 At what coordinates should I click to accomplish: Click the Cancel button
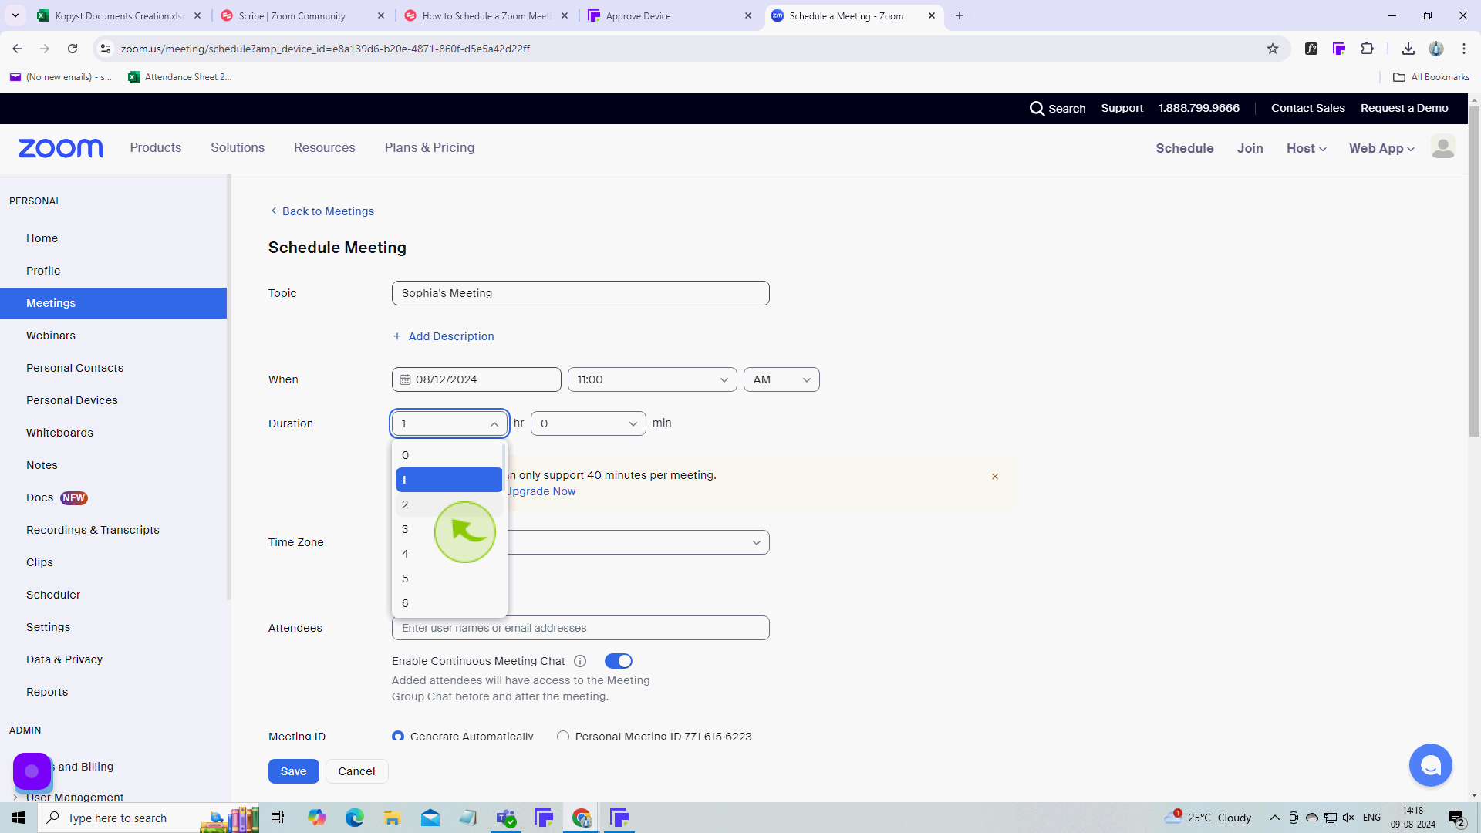click(356, 771)
